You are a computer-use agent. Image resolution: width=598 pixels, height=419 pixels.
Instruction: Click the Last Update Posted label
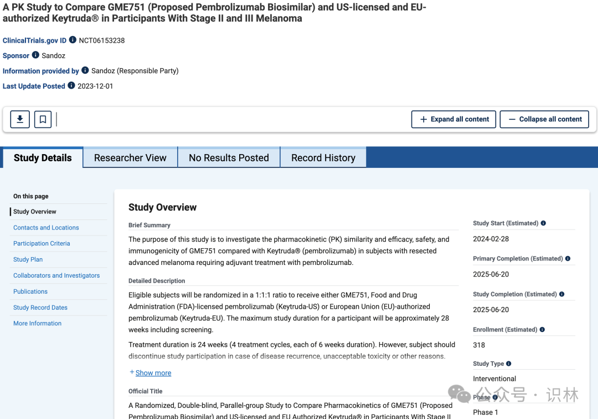tap(34, 86)
